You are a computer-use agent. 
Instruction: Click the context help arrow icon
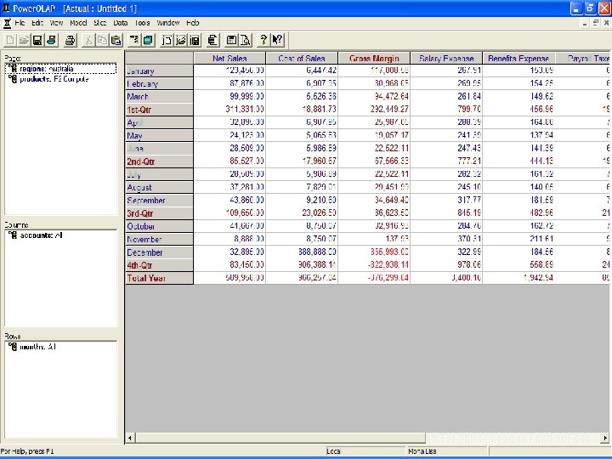click(277, 40)
